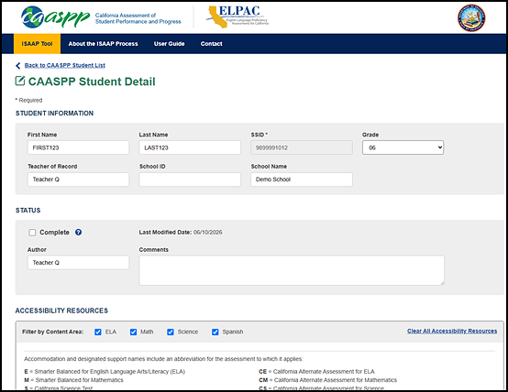Click 'M = Smarter Balanced for Mathematics' text
This screenshot has height=392, width=508.
point(74,380)
